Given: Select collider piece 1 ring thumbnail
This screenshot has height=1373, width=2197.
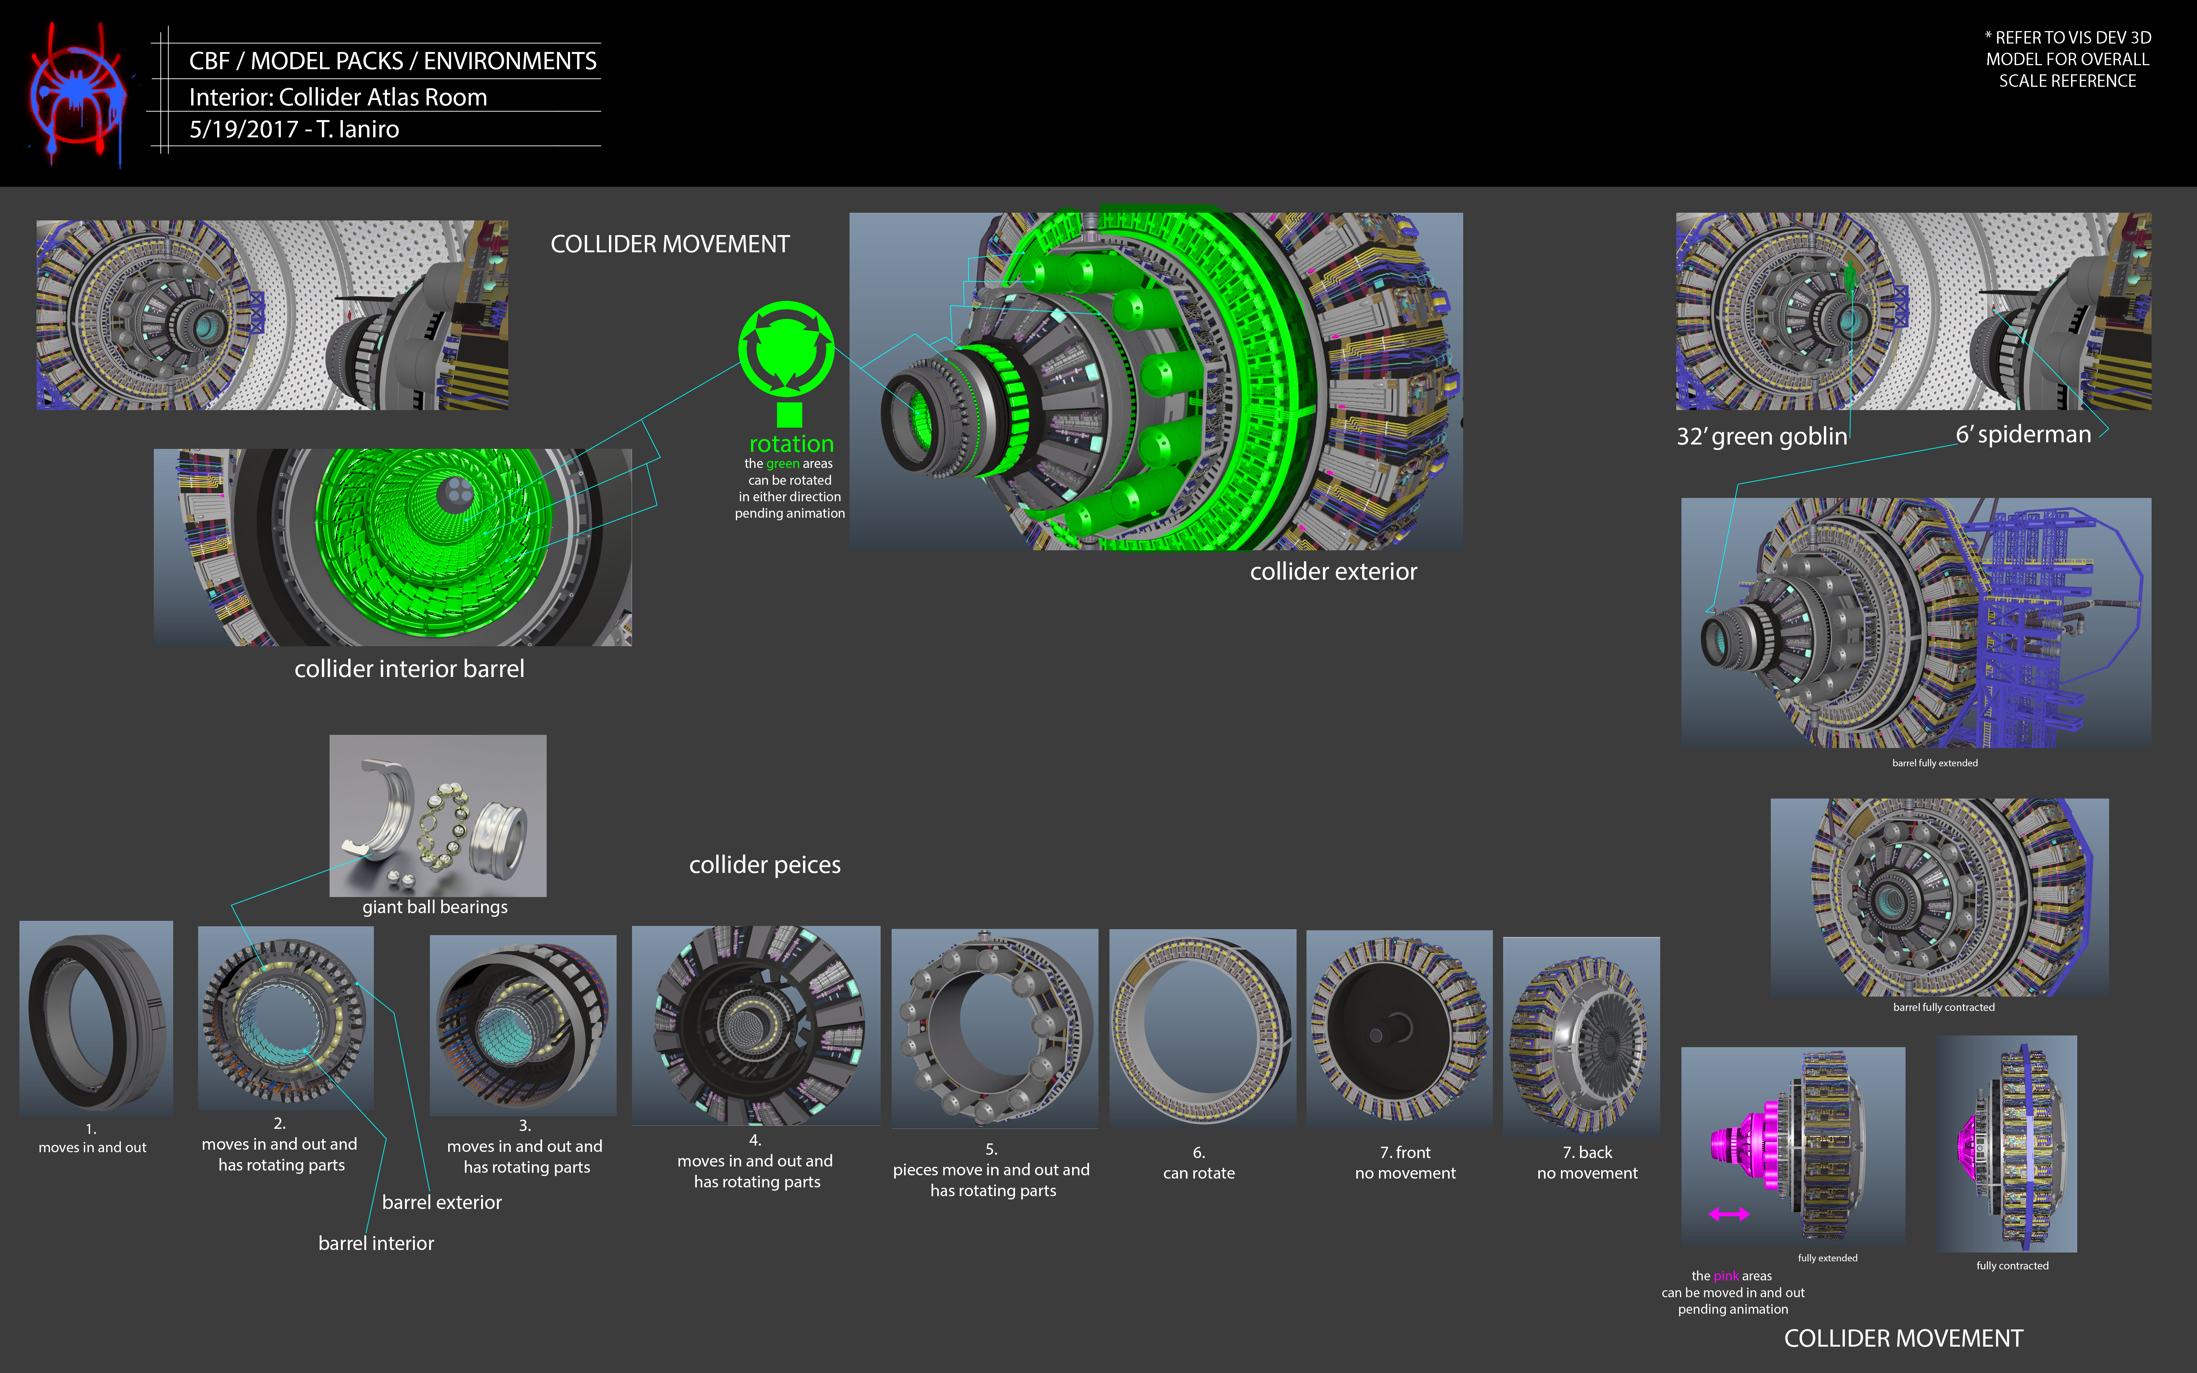Looking at the screenshot, I should tap(96, 1017).
